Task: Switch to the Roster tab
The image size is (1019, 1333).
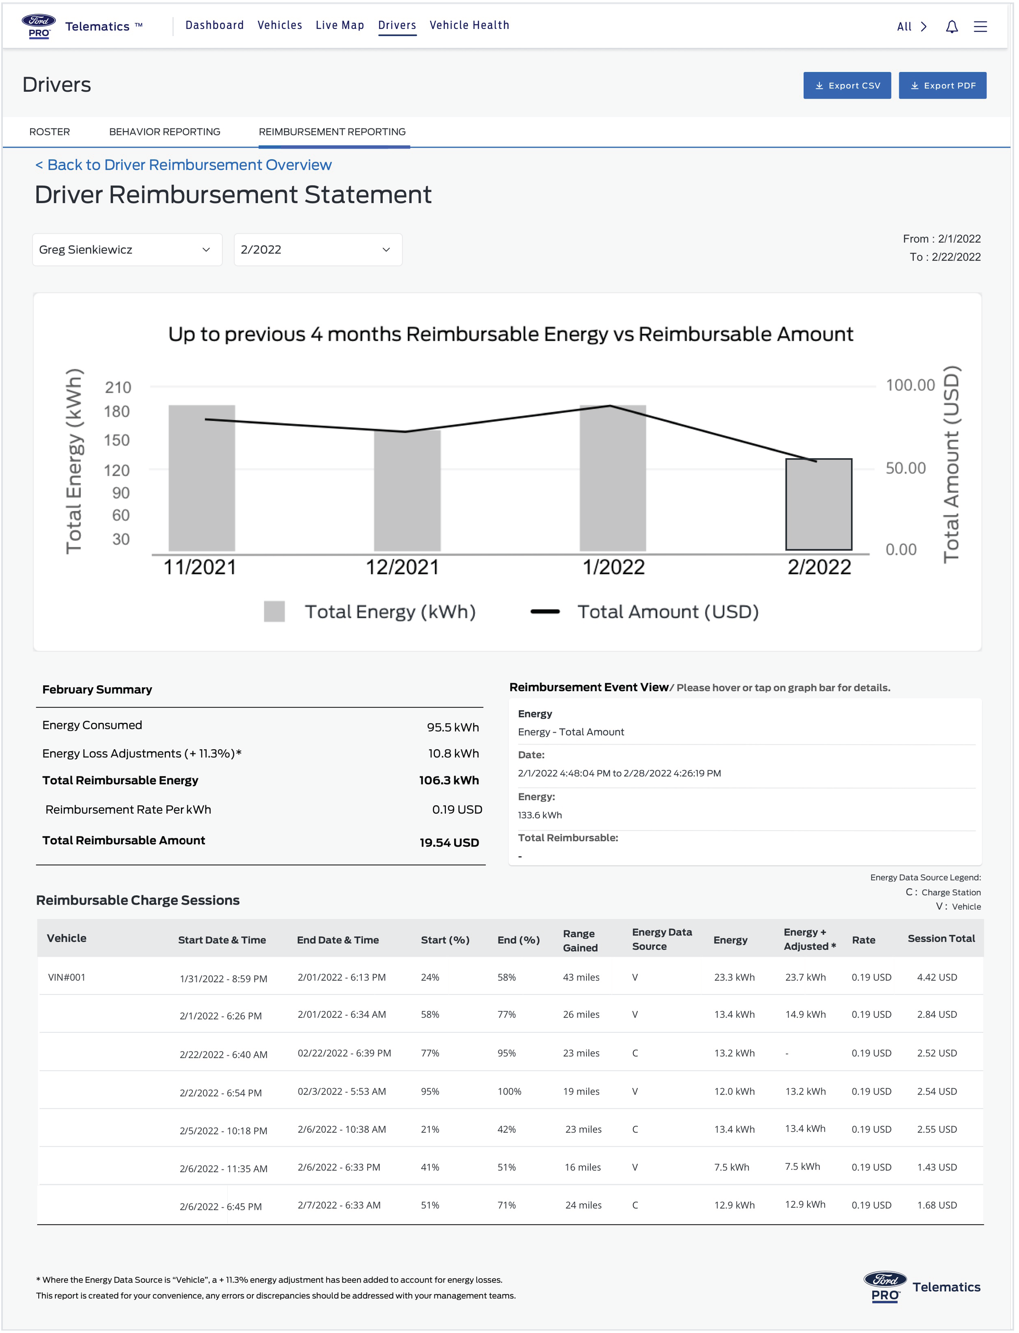Action: (50, 132)
